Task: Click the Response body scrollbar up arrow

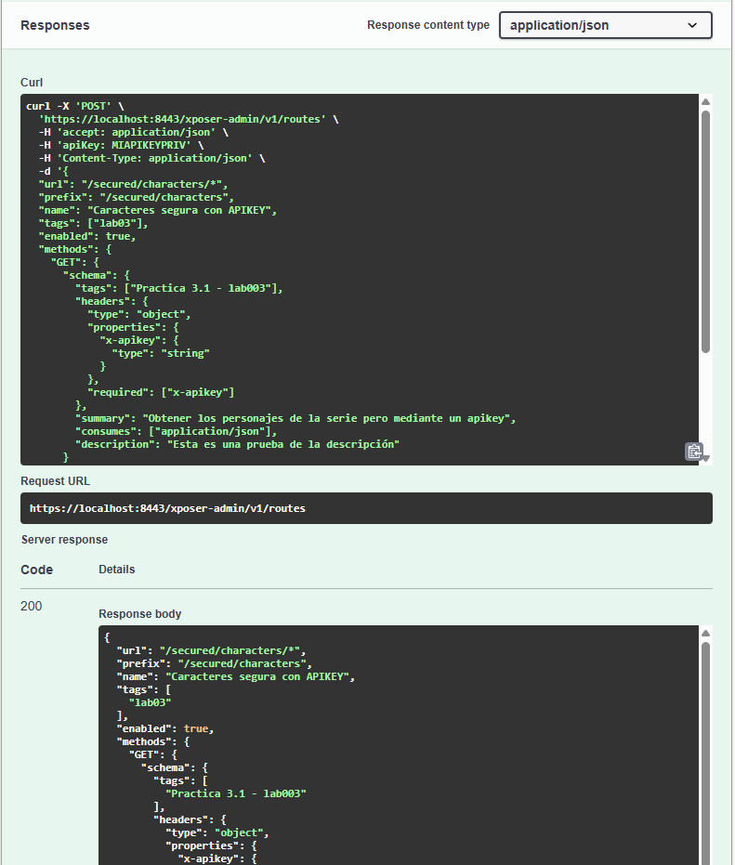Action: click(x=705, y=633)
